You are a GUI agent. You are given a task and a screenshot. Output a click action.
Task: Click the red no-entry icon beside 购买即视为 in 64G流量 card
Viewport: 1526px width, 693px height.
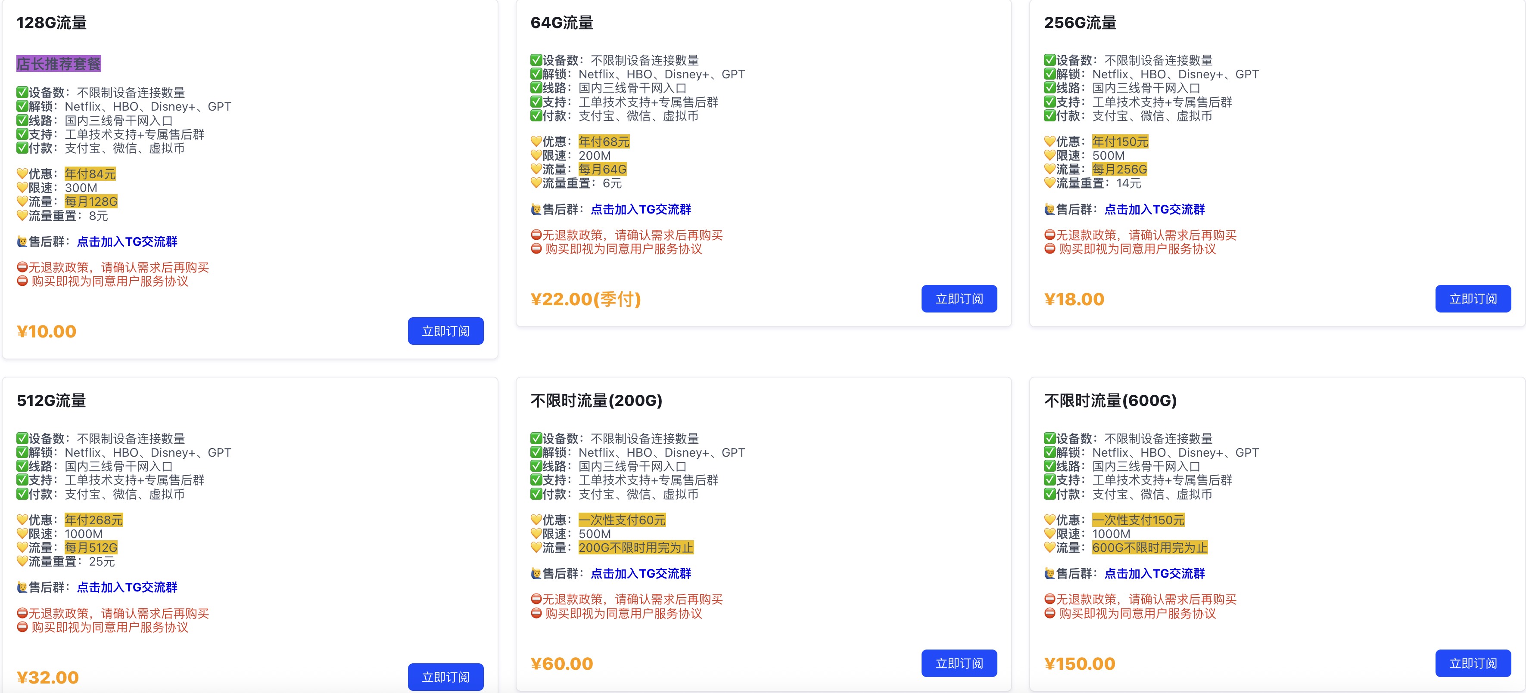coord(536,249)
